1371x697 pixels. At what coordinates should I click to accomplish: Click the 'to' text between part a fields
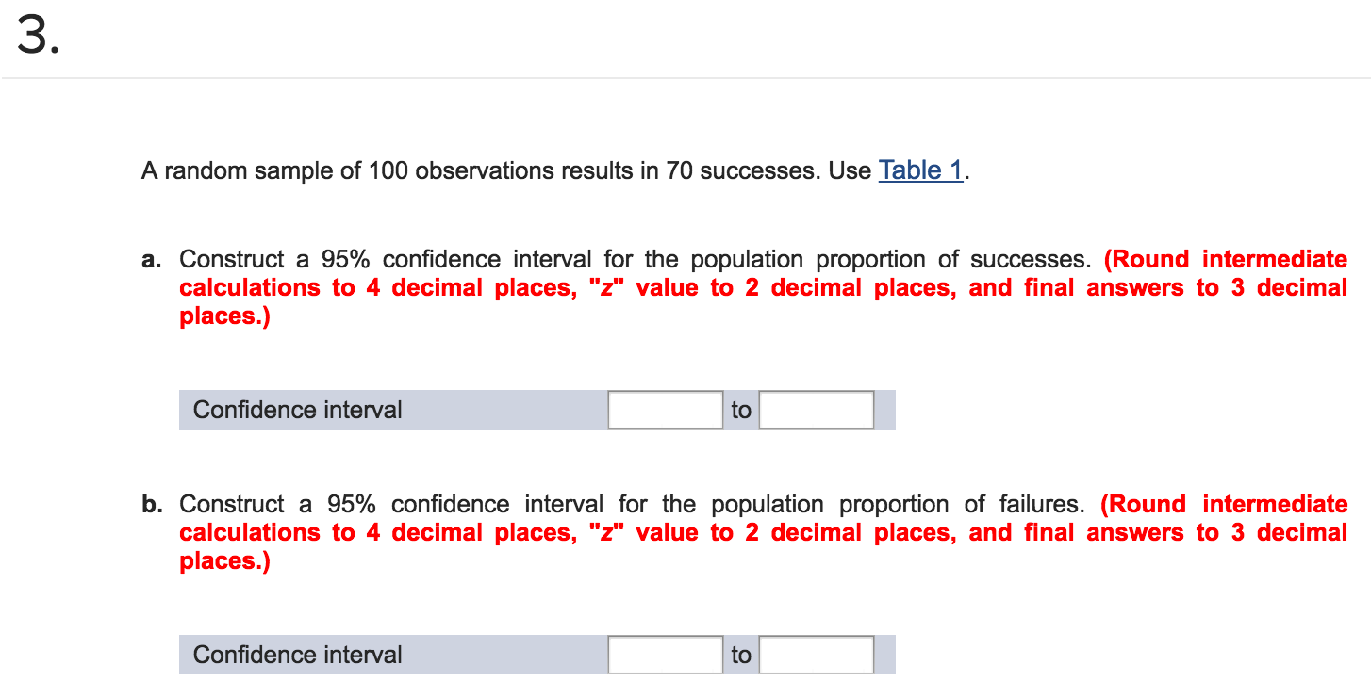coord(741,409)
